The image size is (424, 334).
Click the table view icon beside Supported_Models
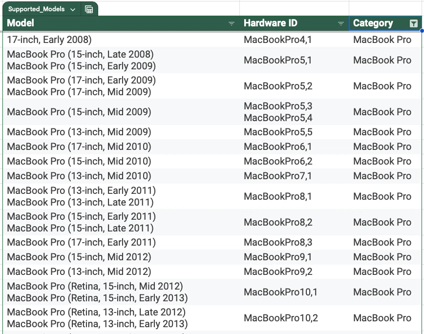coord(89,9)
